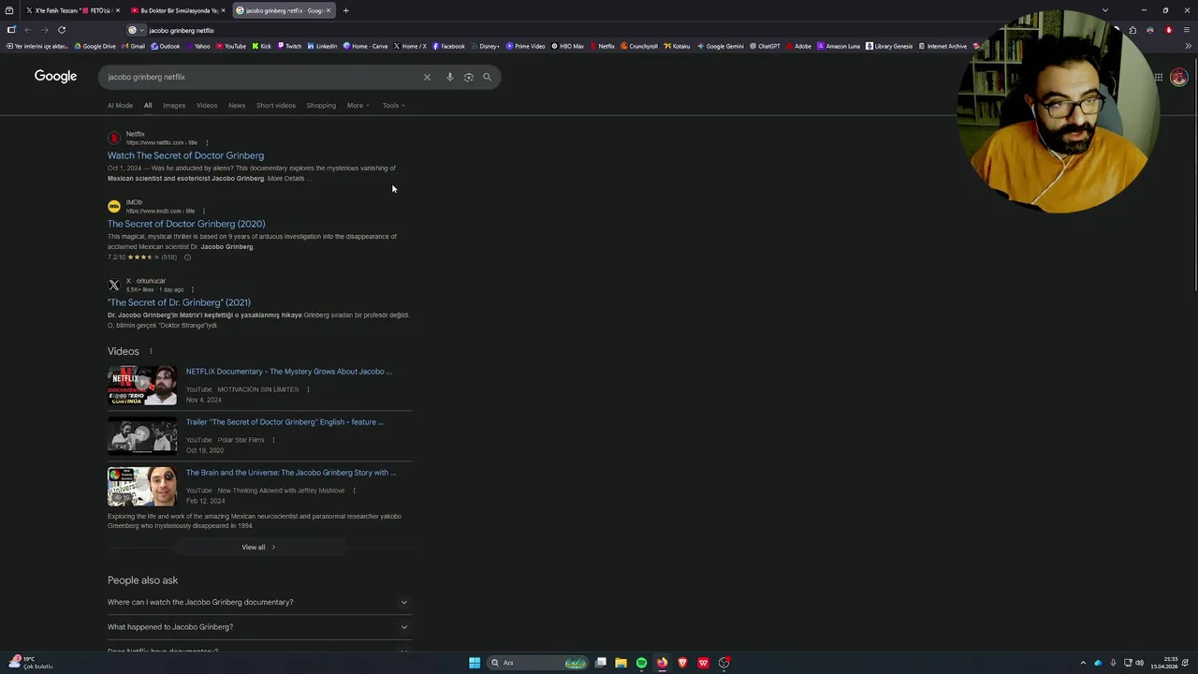Switch to Short videos tab

[276, 106]
